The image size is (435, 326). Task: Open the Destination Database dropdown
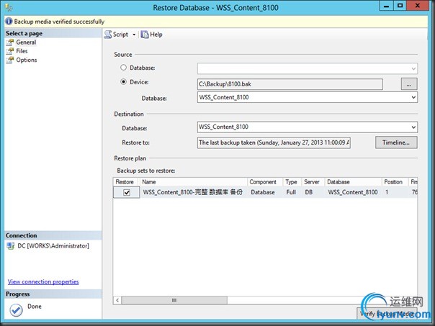click(413, 127)
